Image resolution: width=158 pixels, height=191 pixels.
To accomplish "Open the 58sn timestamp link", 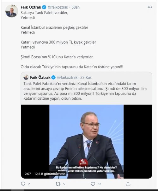I will coord(76,7).
